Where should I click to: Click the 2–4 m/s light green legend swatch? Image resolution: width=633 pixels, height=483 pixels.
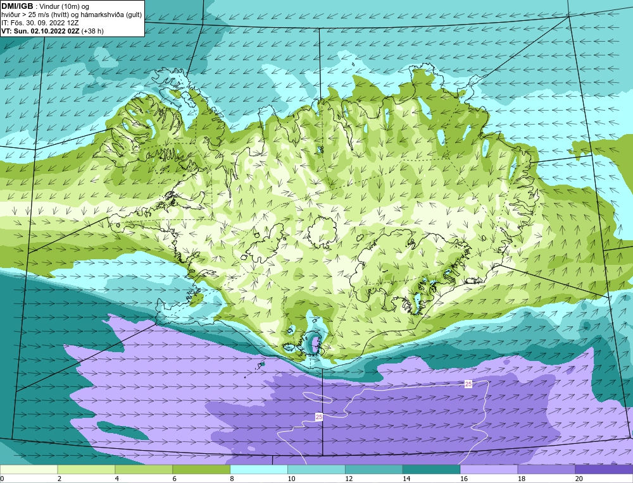click(86, 469)
